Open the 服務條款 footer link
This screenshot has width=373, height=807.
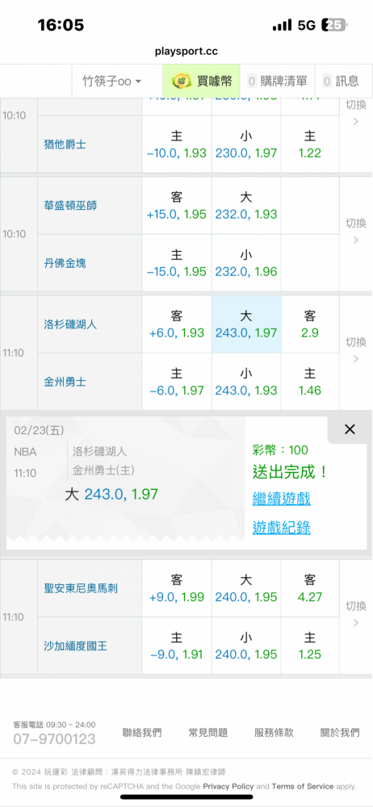(274, 733)
